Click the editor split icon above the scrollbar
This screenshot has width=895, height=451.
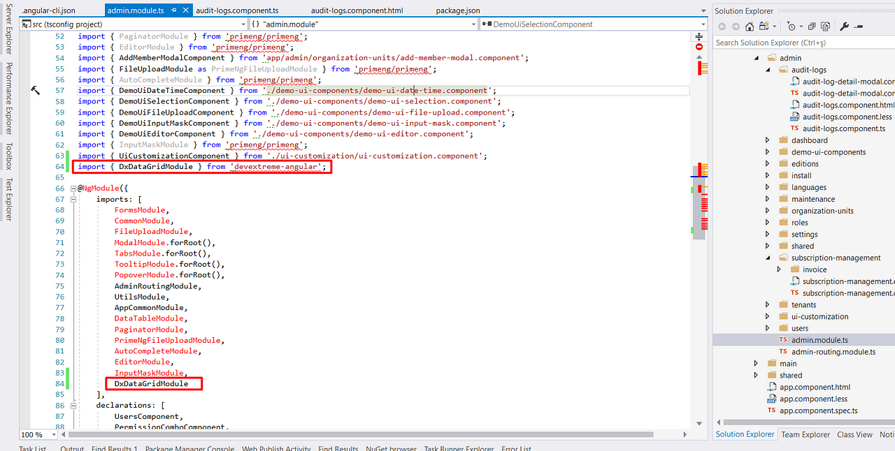point(699,36)
